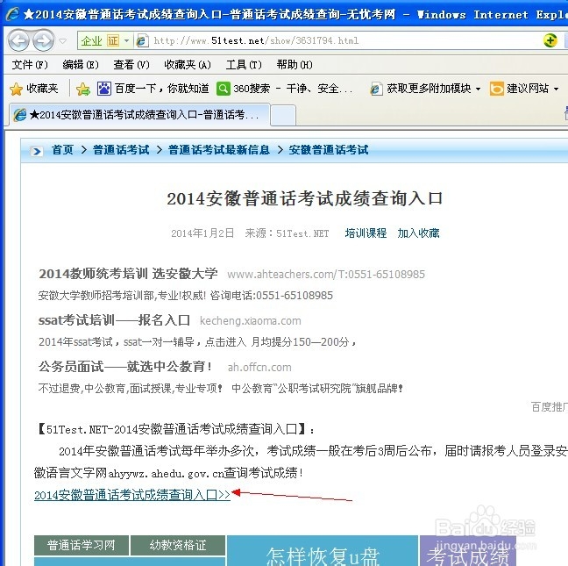Click the 加入收藏 link
Image resolution: width=568 pixels, height=566 pixels.
pyautogui.click(x=418, y=233)
